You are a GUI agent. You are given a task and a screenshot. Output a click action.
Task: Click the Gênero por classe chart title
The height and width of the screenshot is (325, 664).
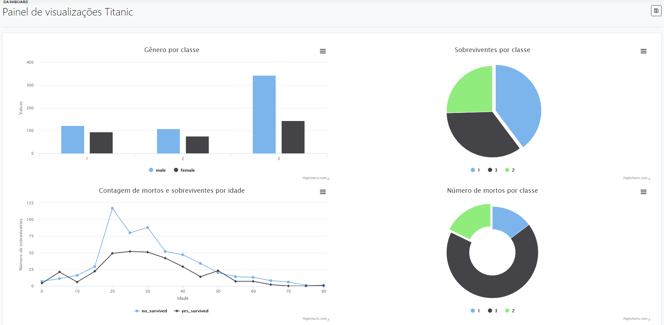coord(172,50)
